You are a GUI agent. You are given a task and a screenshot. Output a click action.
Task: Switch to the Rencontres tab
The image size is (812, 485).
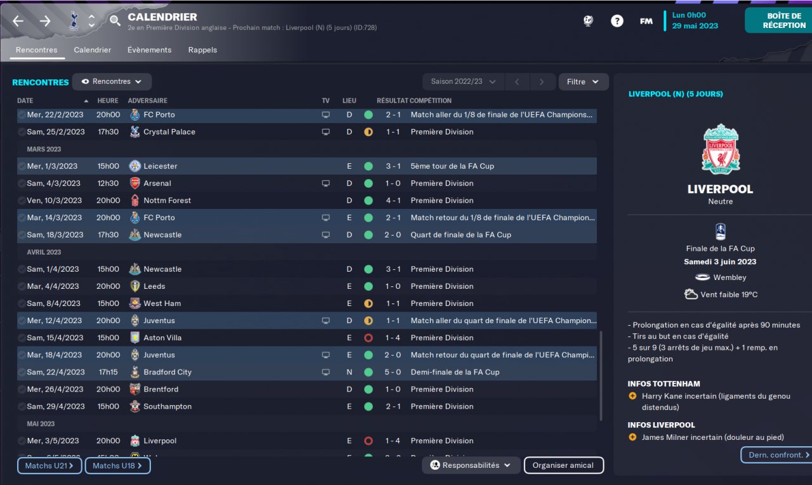(x=37, y=50)
